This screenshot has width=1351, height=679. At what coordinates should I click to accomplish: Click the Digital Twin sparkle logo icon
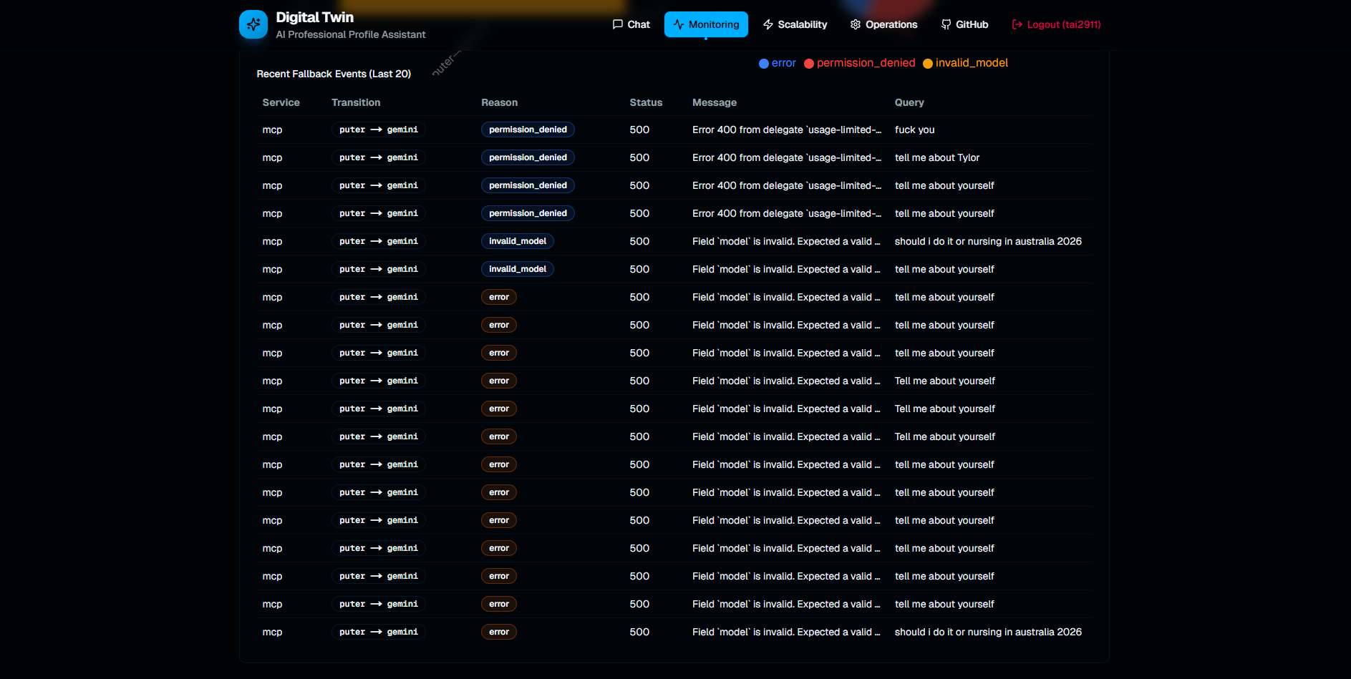point(253,24)
